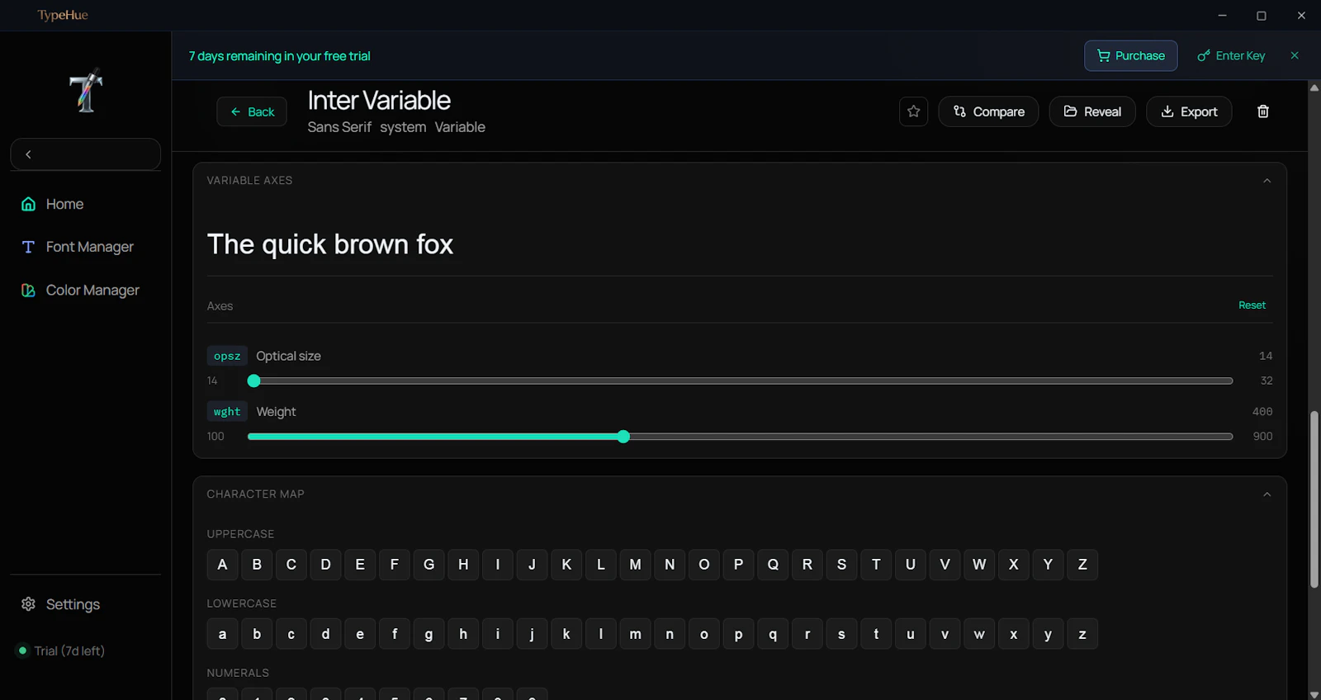
Task: Click the system tag under font name
Action: pyautogui.click(x=403, y=127)
